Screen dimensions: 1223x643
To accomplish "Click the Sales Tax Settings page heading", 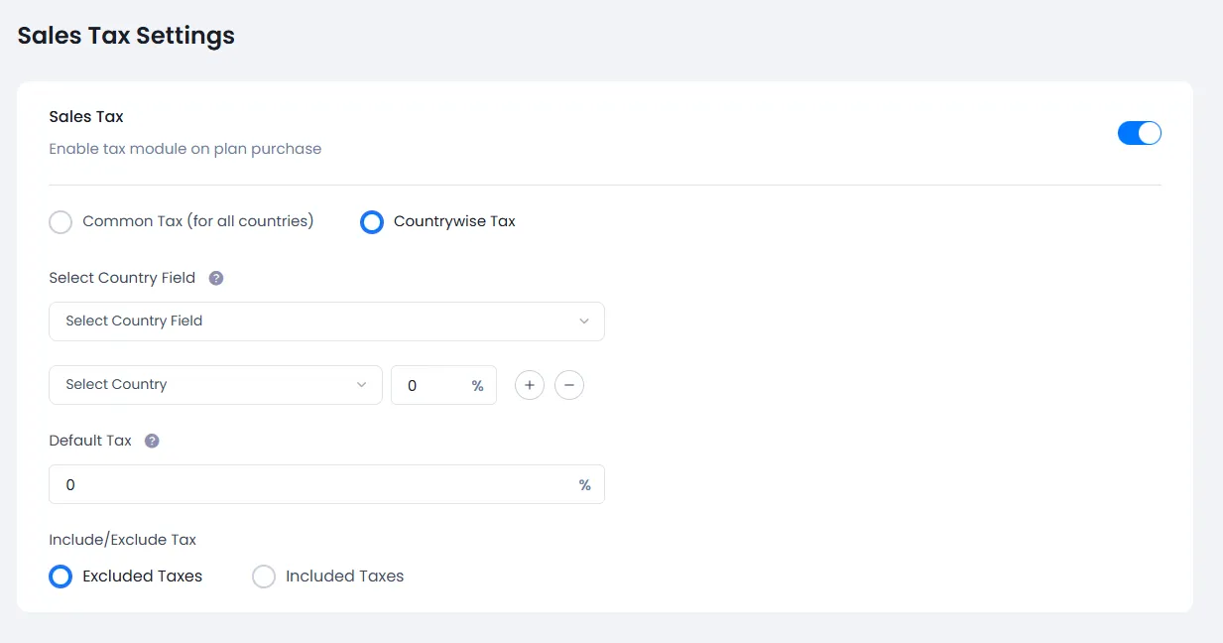I will [126, 36].
